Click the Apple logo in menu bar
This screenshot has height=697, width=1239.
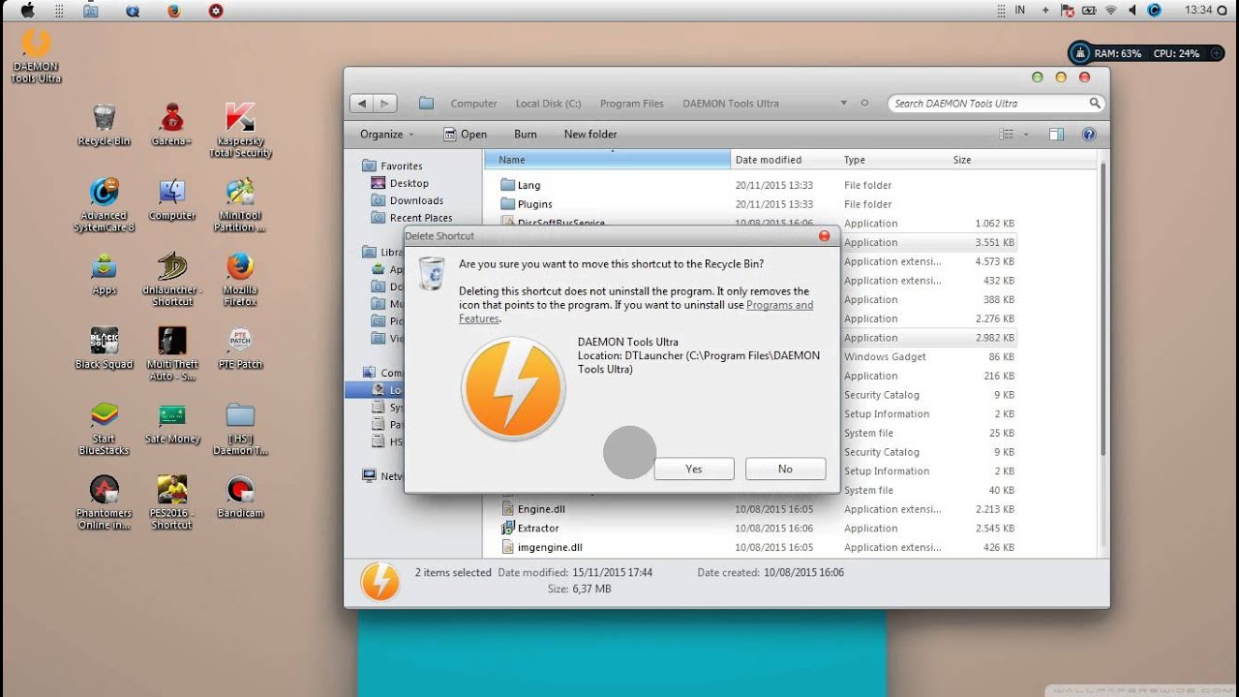coord(26,11)
